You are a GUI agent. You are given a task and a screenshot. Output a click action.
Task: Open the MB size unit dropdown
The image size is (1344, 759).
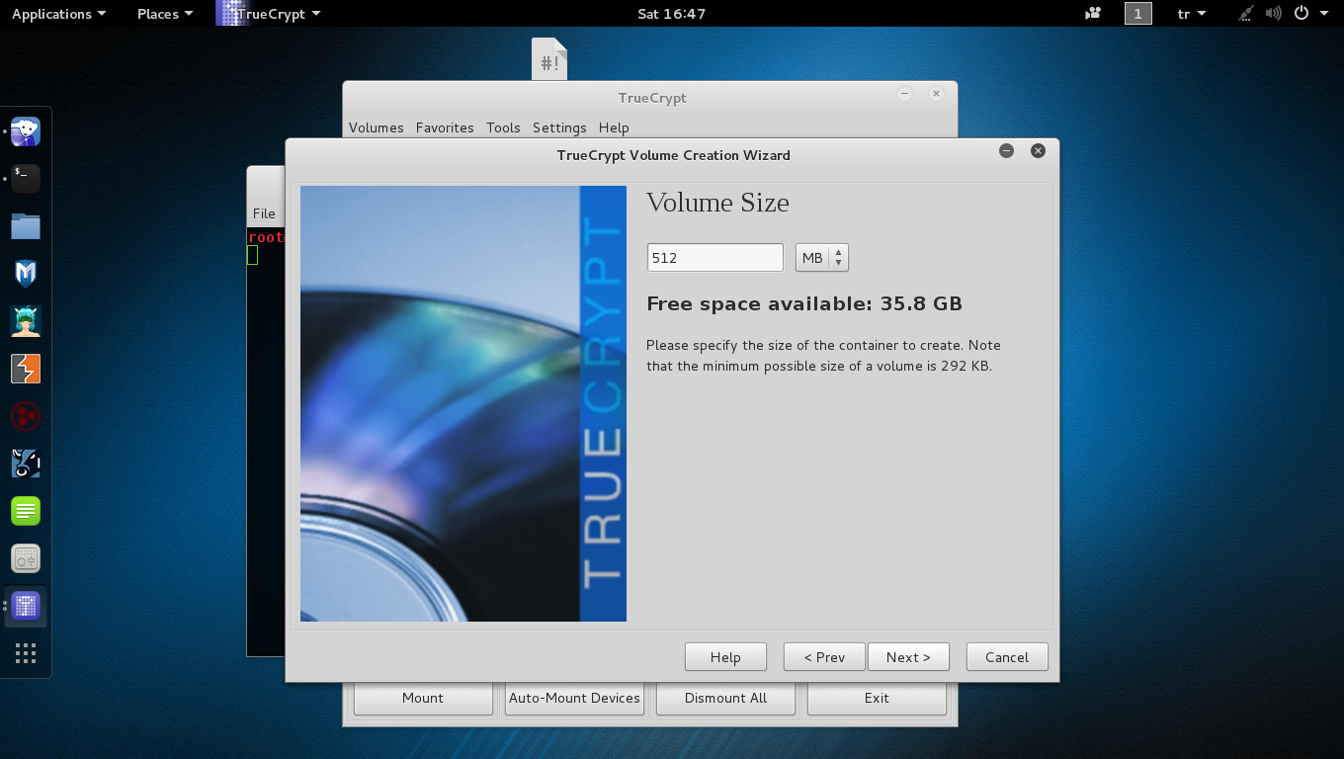pos(821,258)
